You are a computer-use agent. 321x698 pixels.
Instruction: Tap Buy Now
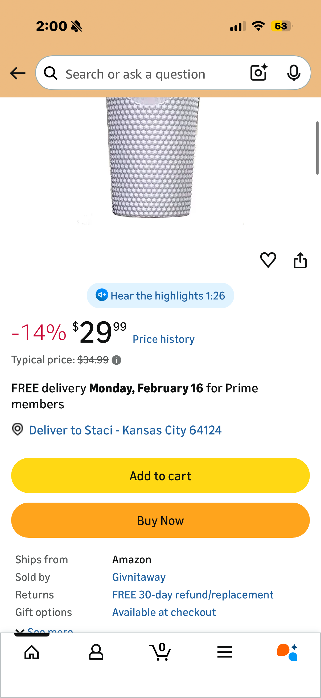[160, 520]
